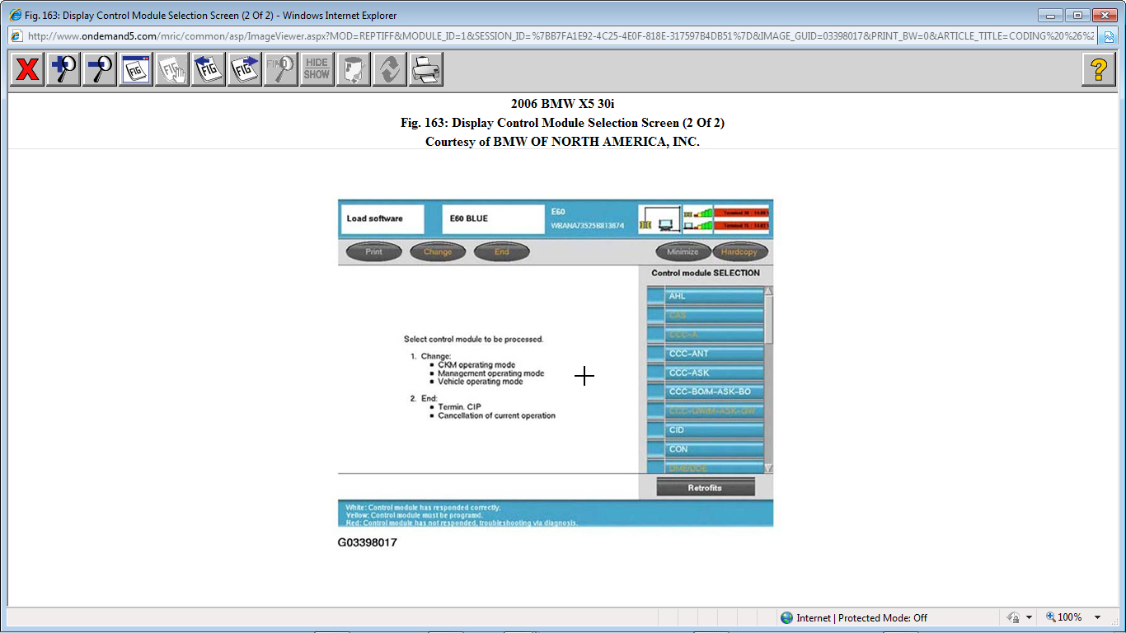Toggle the HIDE SHOW toolbar button
Image resolution: width=1126 pixels, height=633 pixels.
(x=317, y=69)
